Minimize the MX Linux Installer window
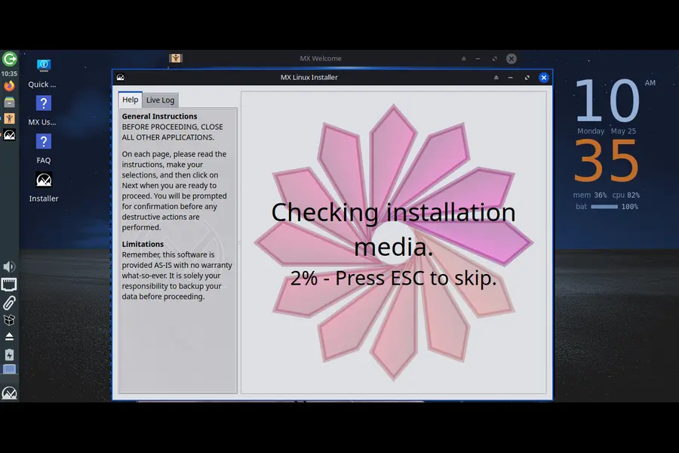 [511, 78]
